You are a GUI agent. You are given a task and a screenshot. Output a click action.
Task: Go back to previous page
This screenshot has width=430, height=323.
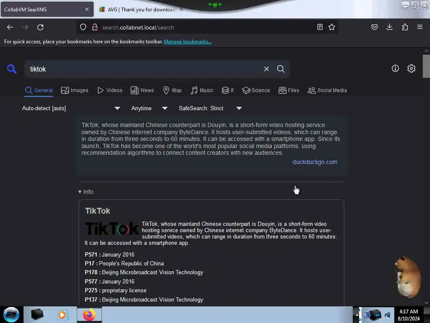click(x=10, y=27)
